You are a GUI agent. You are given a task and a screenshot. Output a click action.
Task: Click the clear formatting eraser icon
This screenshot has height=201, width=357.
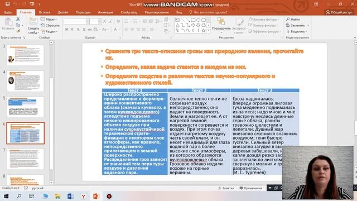tap(118, 21)
